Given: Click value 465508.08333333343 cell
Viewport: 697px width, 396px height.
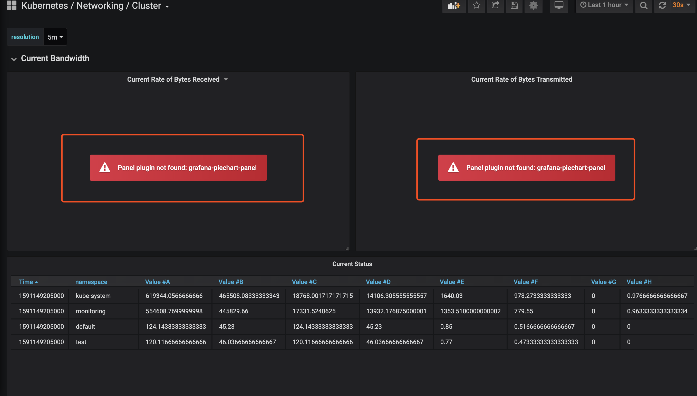Looking at the screenshot, I should [249, 296].
